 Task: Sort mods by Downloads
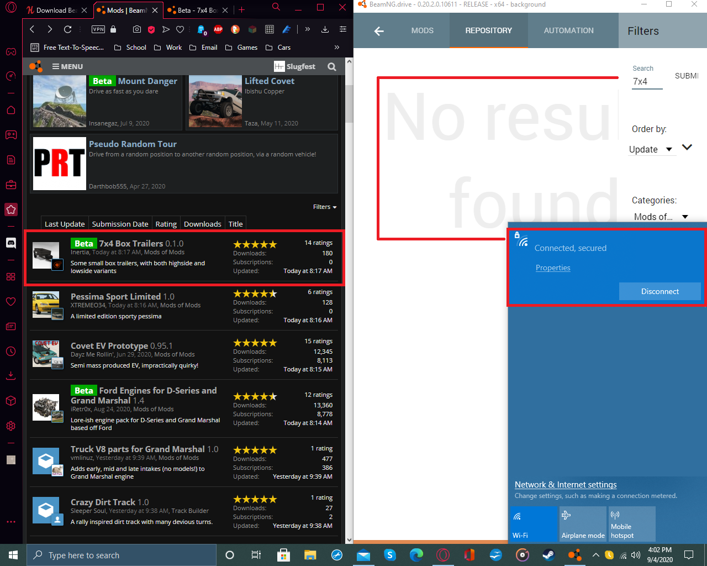coord(203,224)
